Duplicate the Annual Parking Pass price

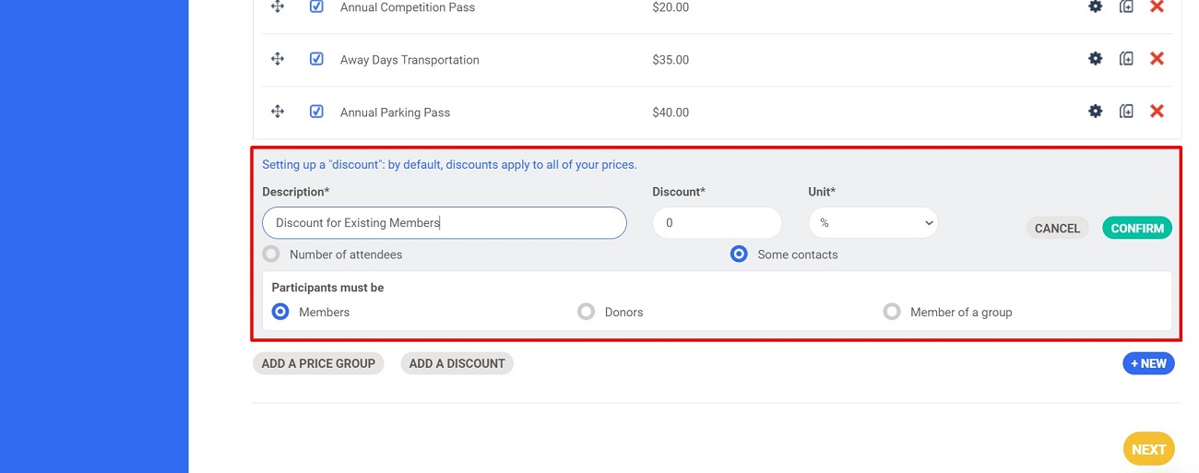(1126, 112)
